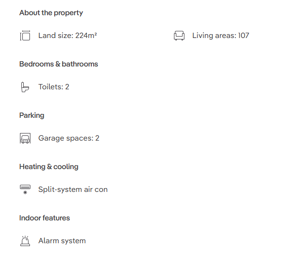Select the 'Land size: 224m²' text

67,36
